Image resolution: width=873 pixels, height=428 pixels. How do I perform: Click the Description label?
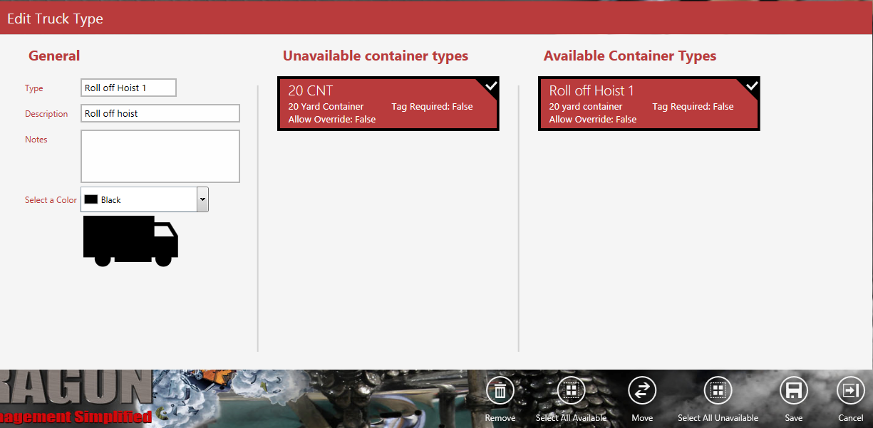46,114
